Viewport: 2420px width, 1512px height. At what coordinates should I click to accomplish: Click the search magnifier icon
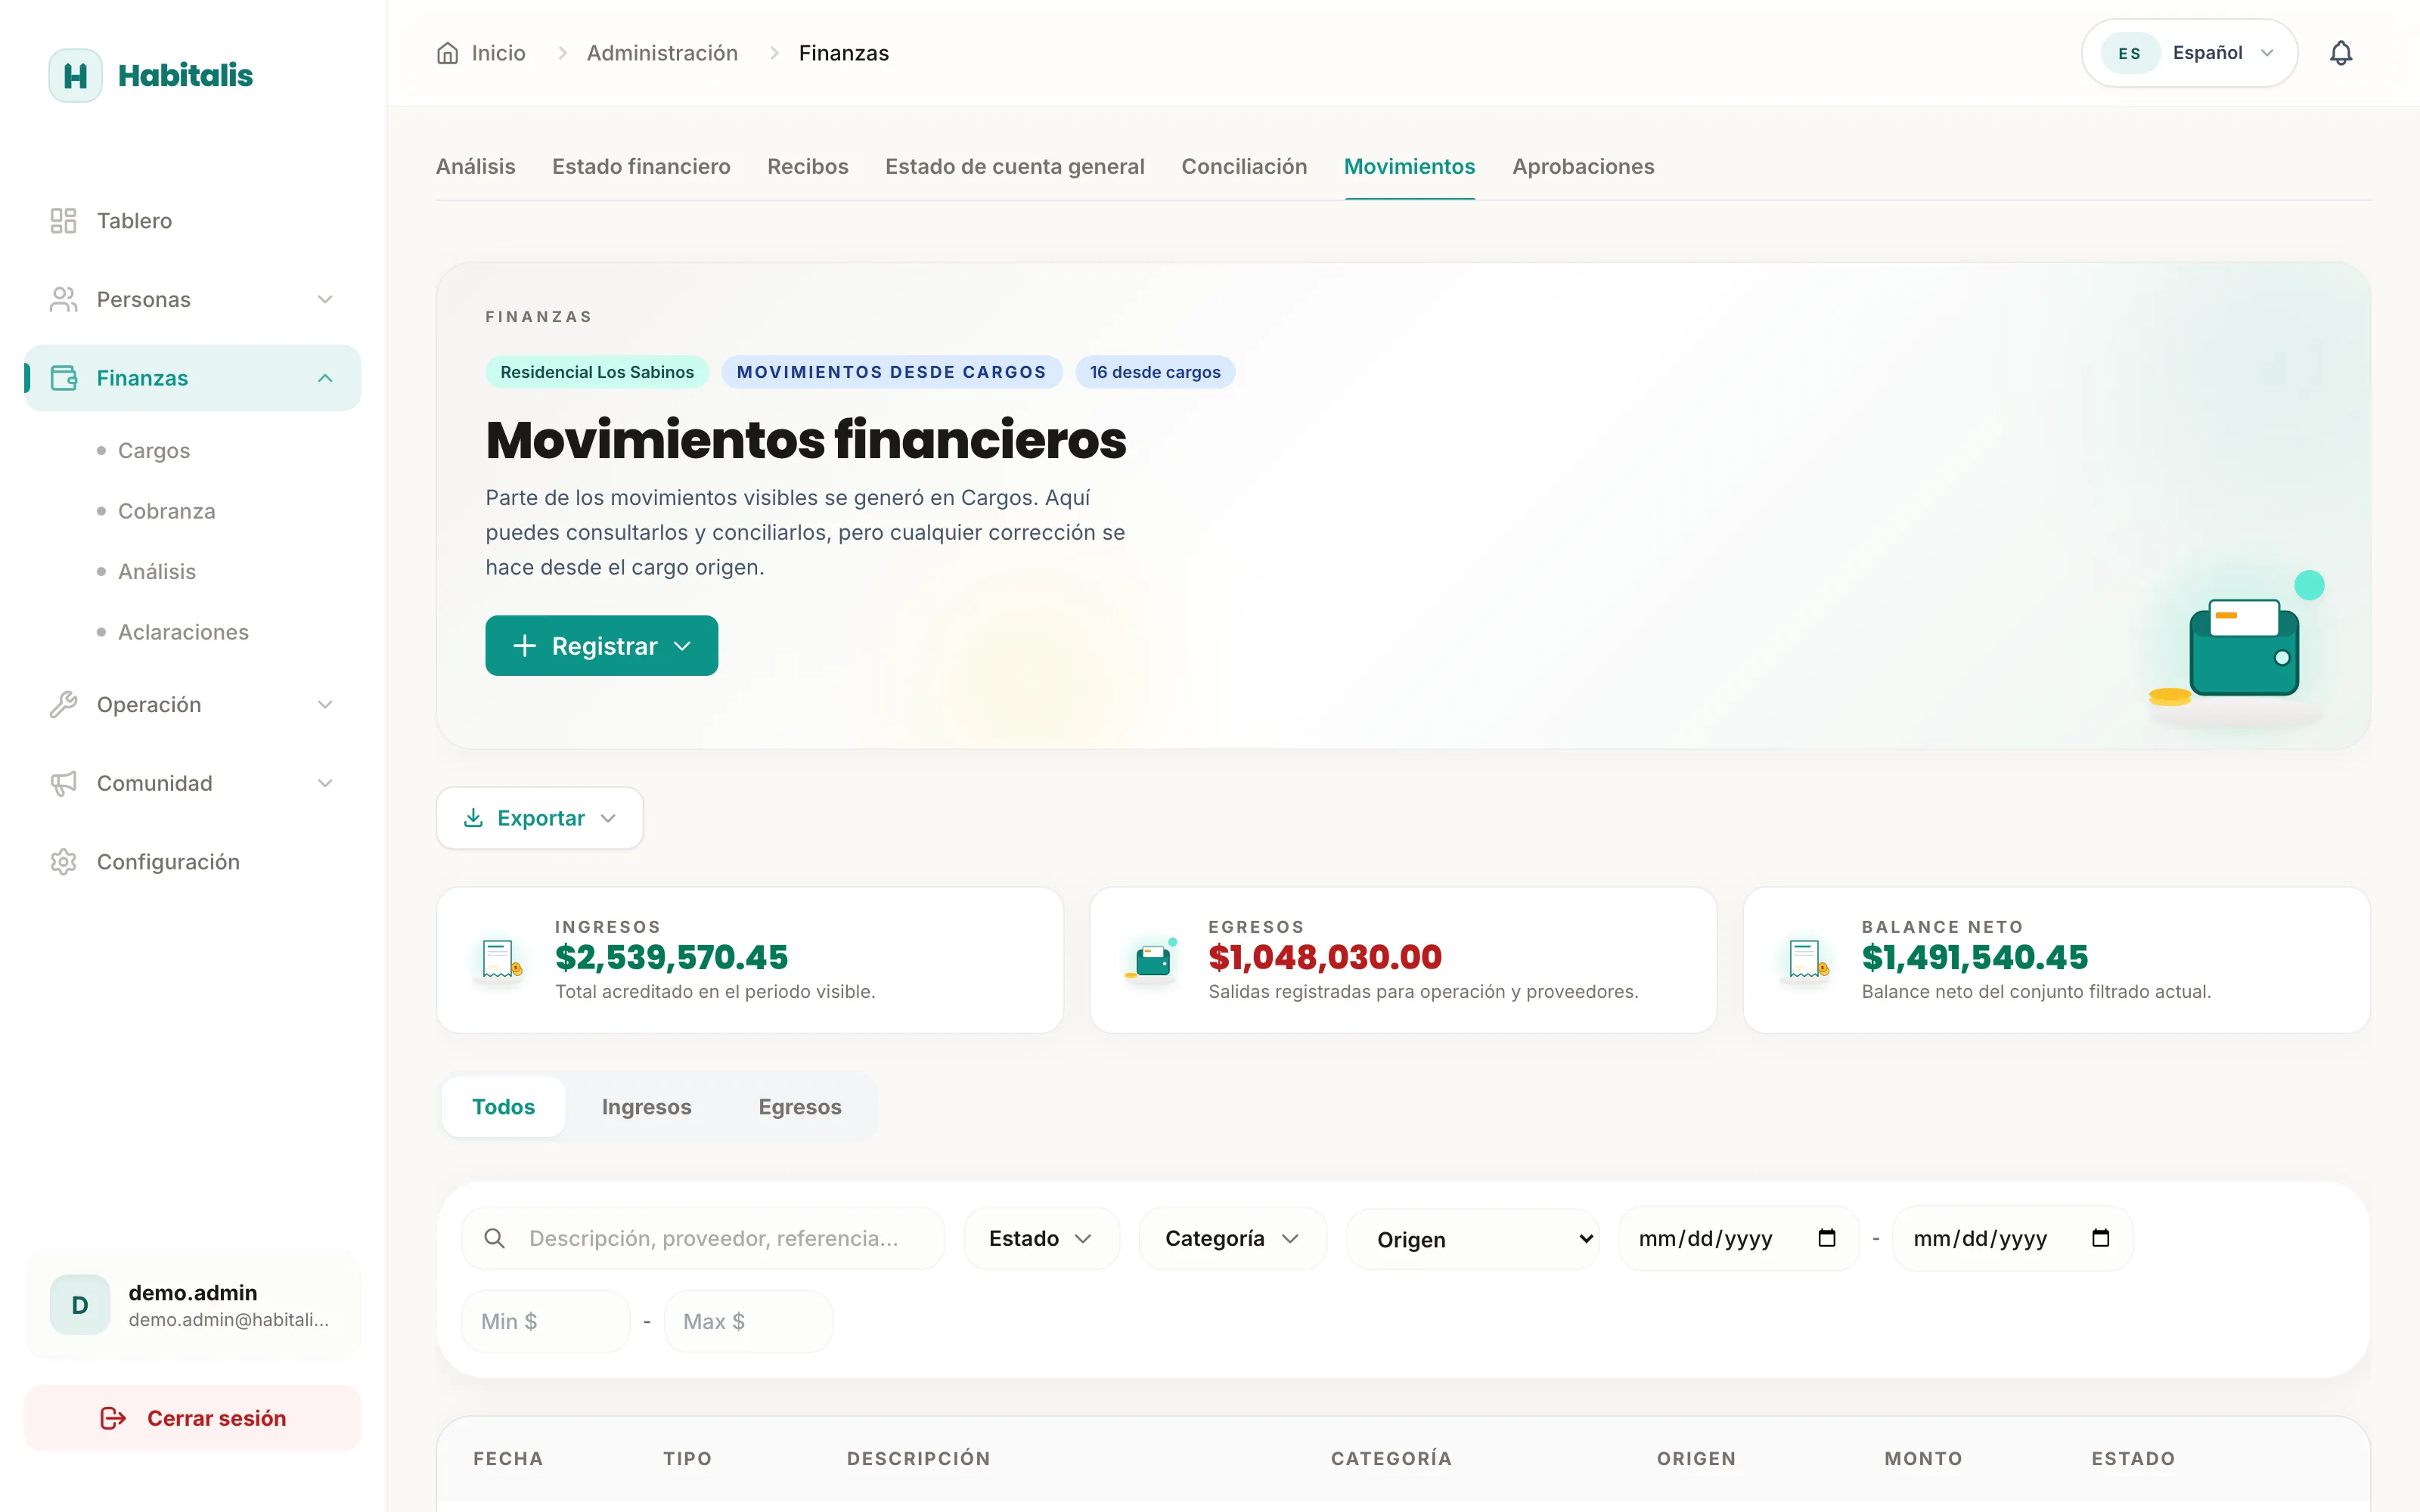click(494, 1238)
